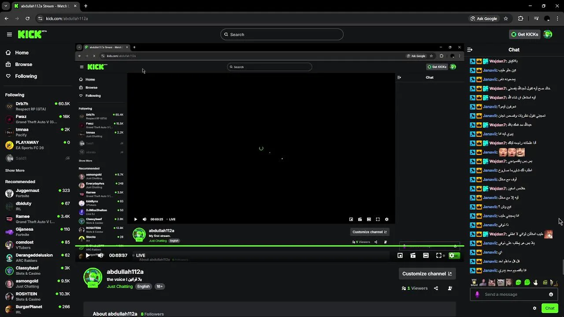This screenshot has height=317, width=564.
Task: Open the Drb7h followed channel
Action: 37,106
